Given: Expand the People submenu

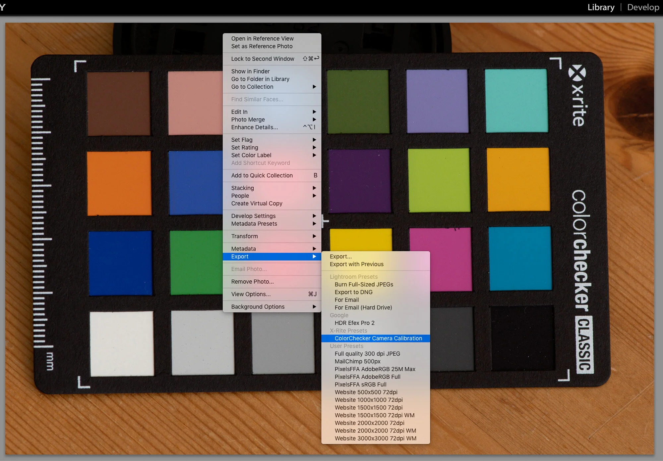Looking at the screenshot, I should click(272, 196).
